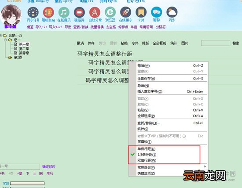Click 粘贴 in the editor toolbar
Viewport: 242px width, 188px height.
(x=124, y=43)
